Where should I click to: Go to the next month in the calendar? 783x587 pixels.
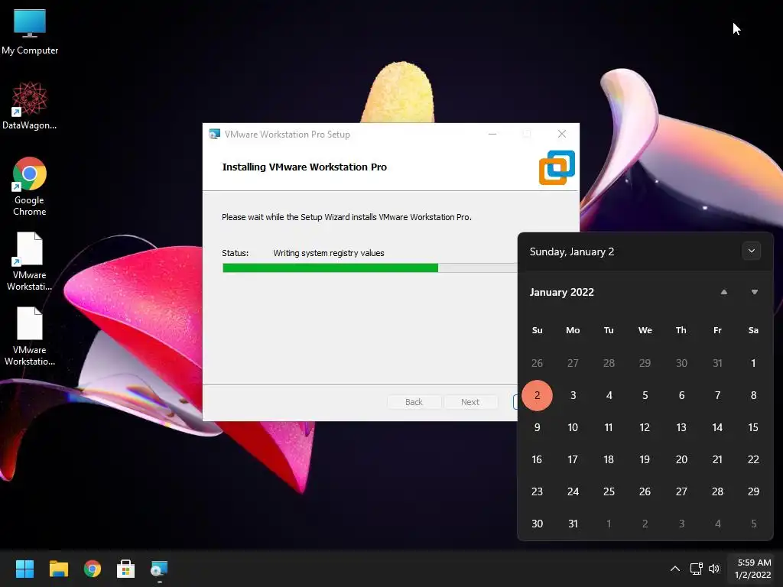(755, 292)
